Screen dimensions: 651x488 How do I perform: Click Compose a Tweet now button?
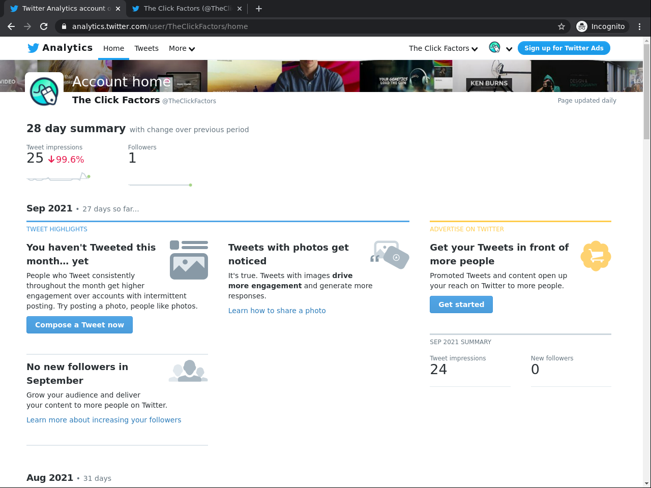tap(79, 325)
